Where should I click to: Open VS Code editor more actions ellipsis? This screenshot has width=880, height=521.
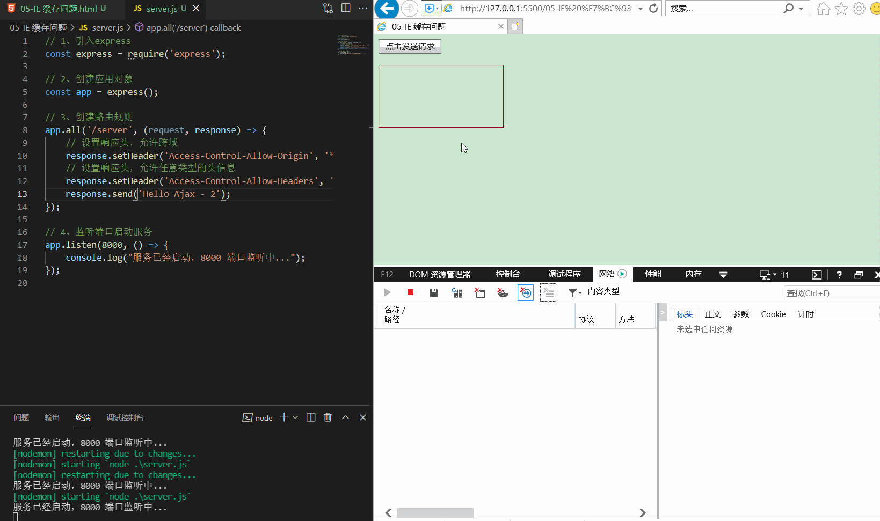pyautogui.click(x=363, y=9)
